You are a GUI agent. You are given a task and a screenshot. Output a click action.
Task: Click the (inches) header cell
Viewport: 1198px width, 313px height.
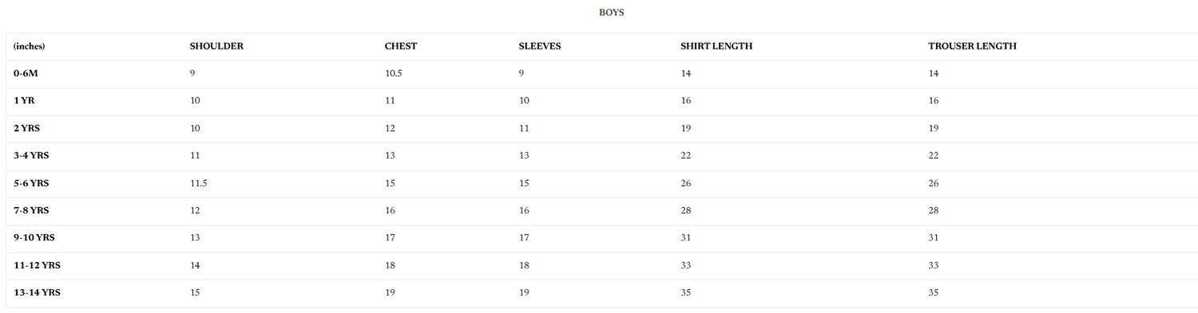pos(30,46)
